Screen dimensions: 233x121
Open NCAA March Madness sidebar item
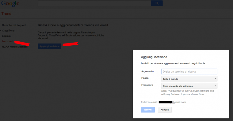pos(15,47)
